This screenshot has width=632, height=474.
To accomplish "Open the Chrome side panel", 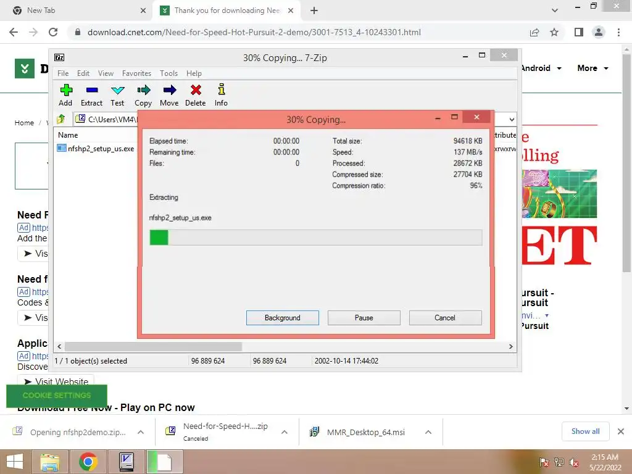I will click(579, 32).
